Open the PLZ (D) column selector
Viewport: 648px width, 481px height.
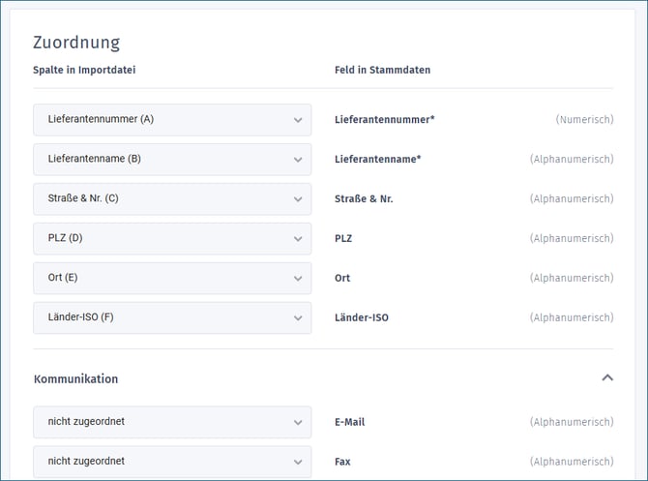tap(172, 239)
